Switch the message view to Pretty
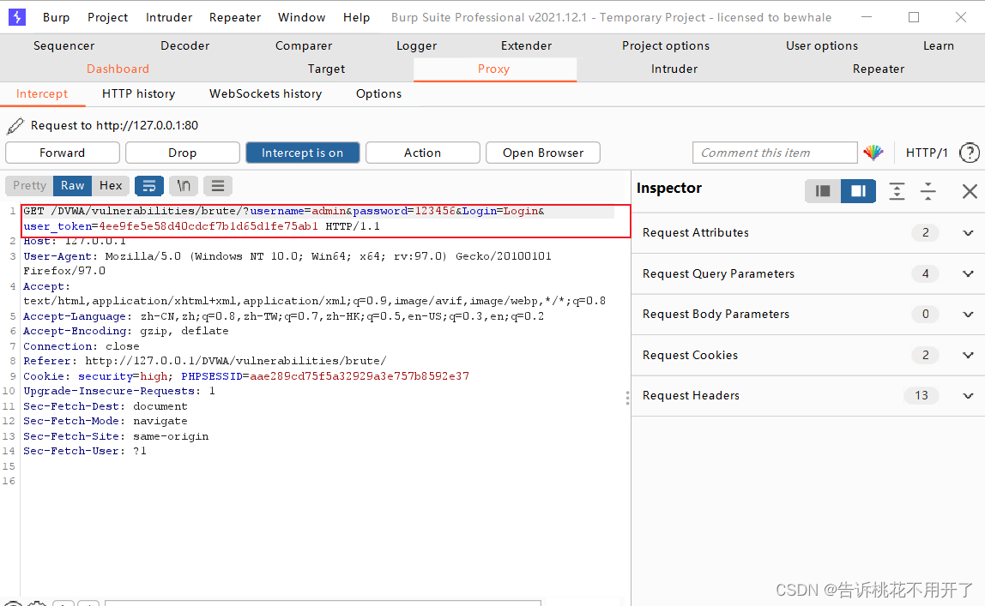Image resolution: width=985 pixels, height=606 pixels. tap(29, 186)
